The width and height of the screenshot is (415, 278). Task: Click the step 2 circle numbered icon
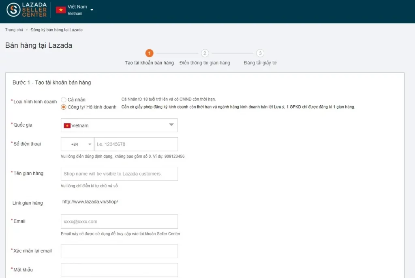coord(205,53)
